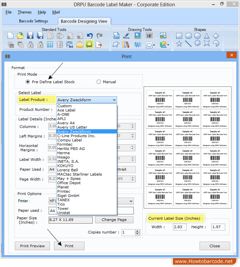Select the Barcode drawing tool

pyautogui.click(x=149, y=36)
